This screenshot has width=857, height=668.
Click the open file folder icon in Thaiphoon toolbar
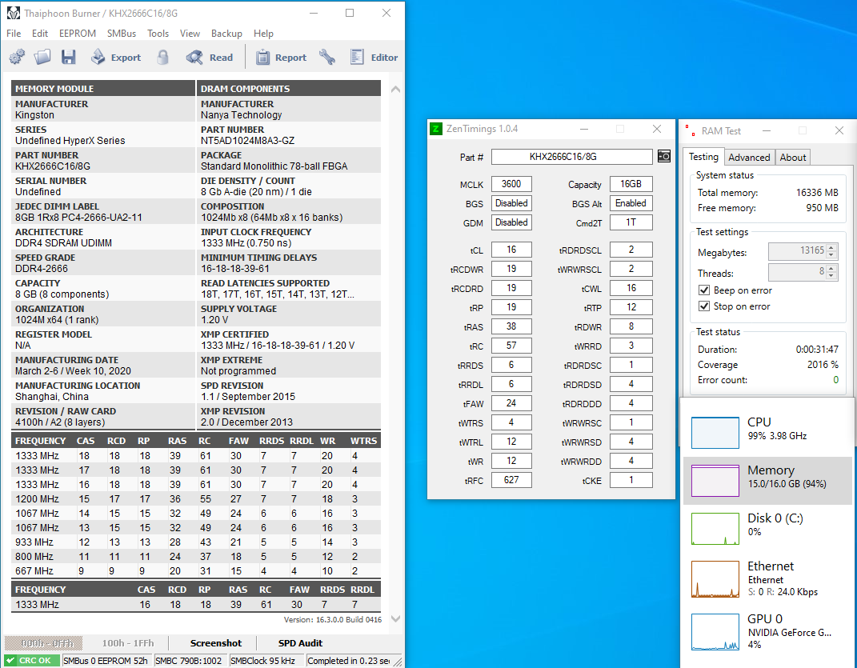[x=42, y=57]
